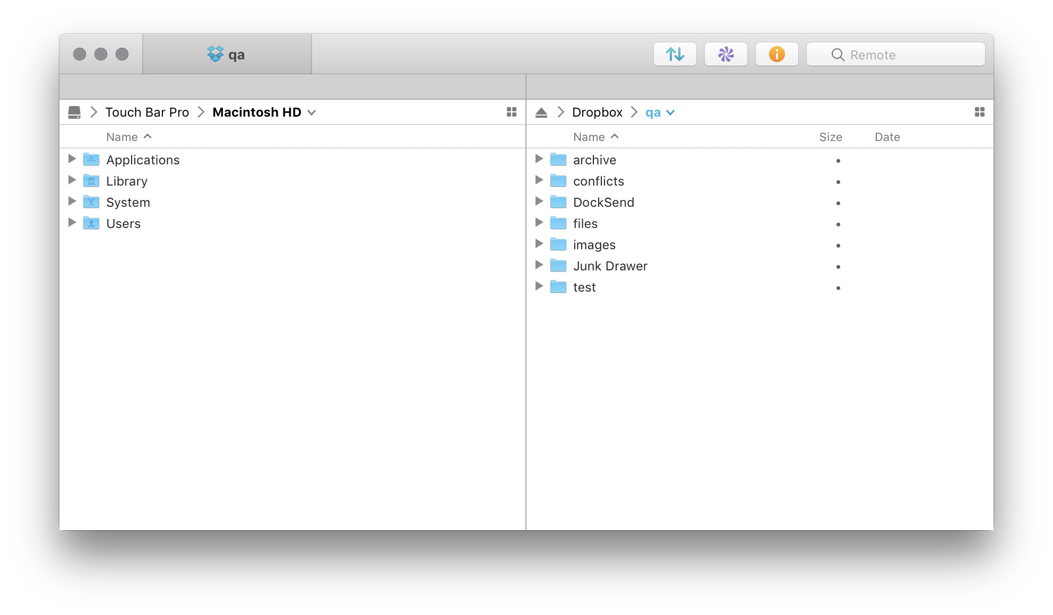Select the Macintosh HD dropdown
This screenshot has width=1053, height=615.
264,112
